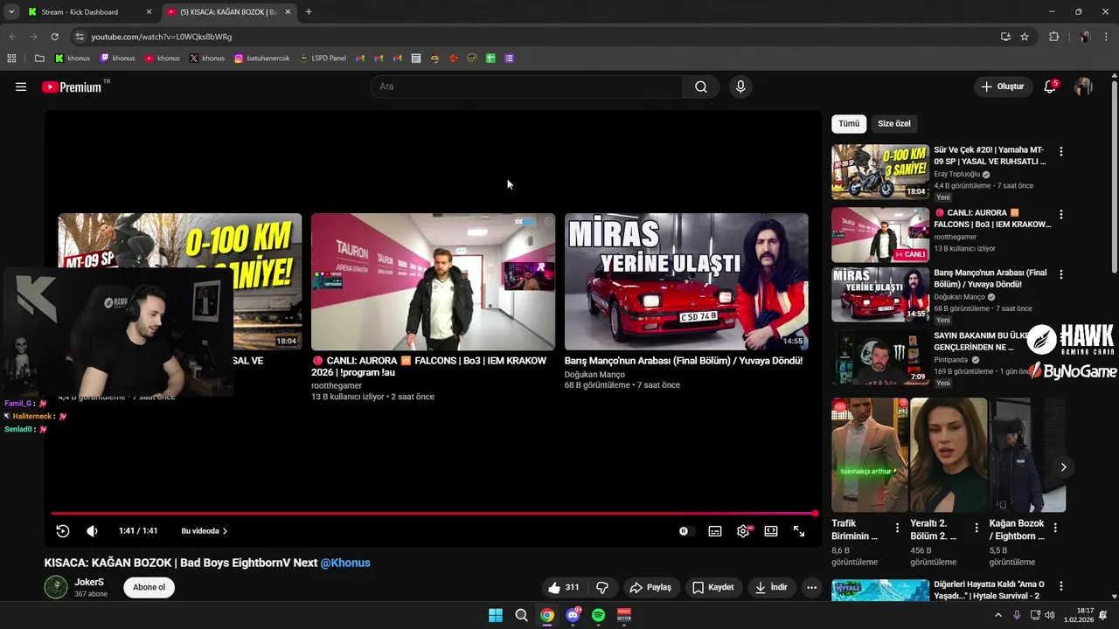The height and width of the screenshot is (629, 1119).
Task: Switch to theater mode
Action: pos(771,531)
